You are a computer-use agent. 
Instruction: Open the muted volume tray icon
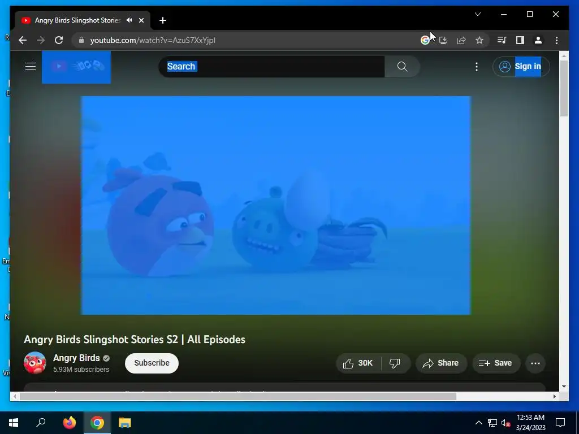pos(505,423)
